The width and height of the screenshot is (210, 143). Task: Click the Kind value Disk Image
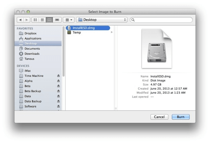tap(158, 80)
